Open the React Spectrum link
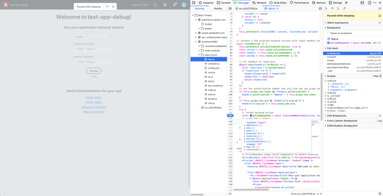This screenshot has width=383, height=196. point(94,112)
